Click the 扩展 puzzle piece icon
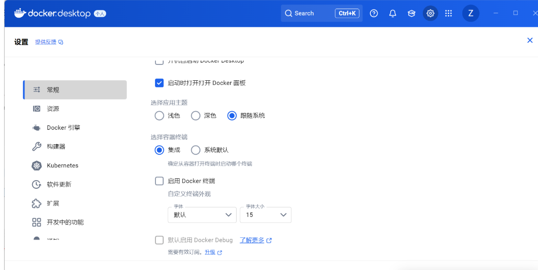The height and width of the screenshot is (270, 538). click(37, 203)
